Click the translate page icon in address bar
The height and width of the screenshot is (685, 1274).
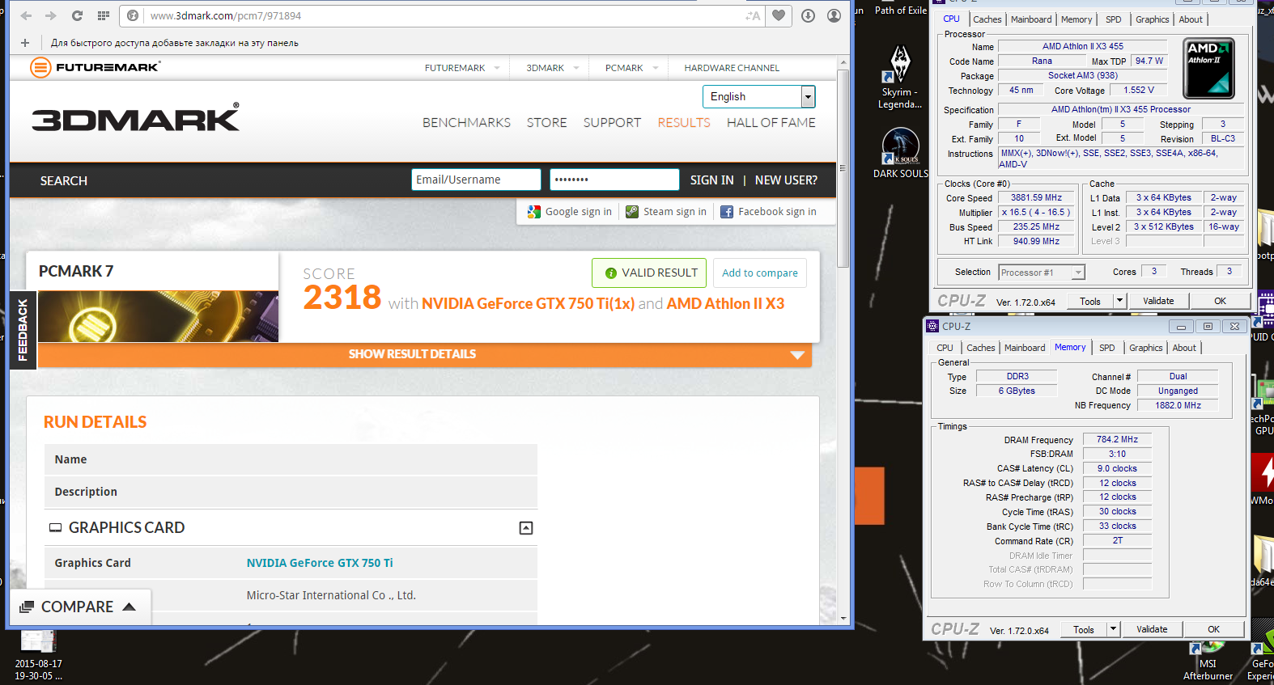pos(753,15)
